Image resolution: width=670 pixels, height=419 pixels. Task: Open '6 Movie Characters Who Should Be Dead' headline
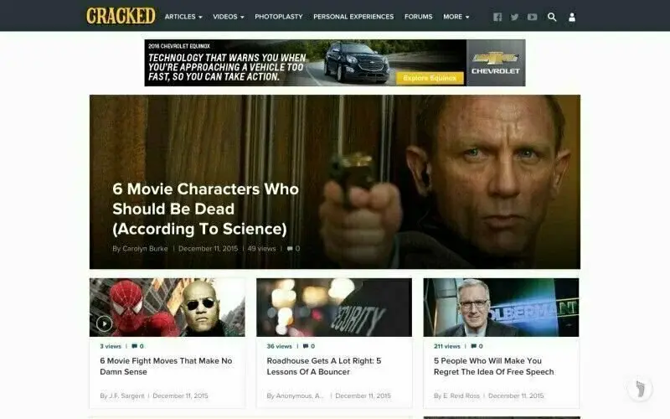click(205, 209)
